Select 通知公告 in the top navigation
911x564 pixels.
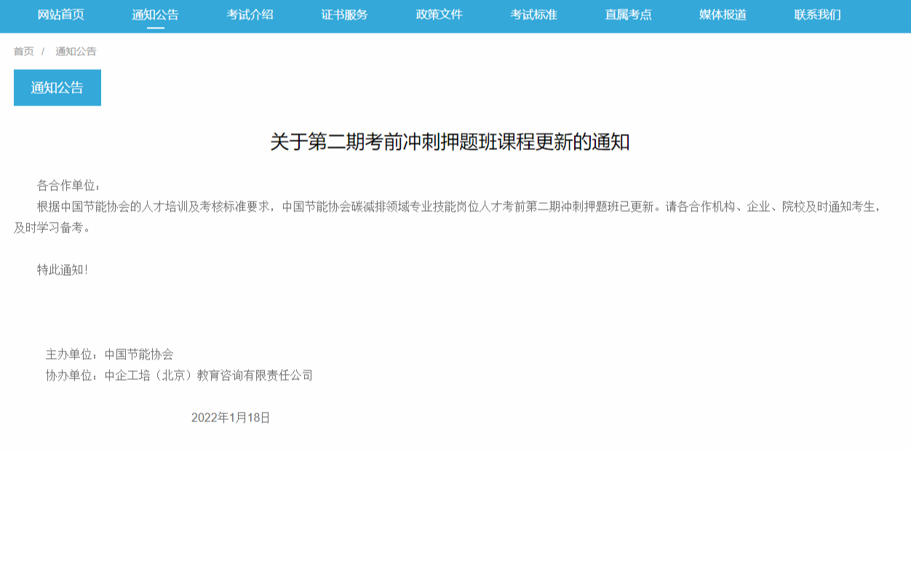click(x=156, y=15)
